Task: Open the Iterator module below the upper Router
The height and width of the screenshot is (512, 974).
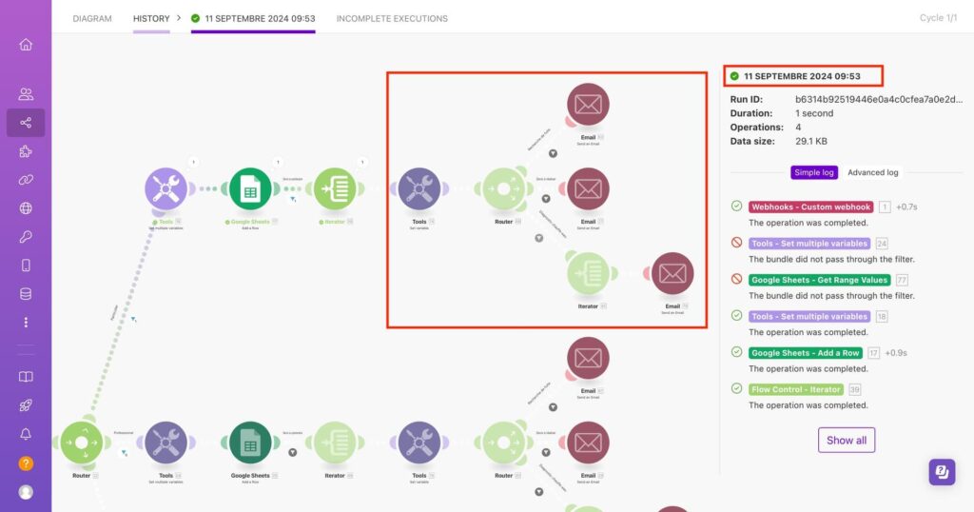Action: click(588, 273)
